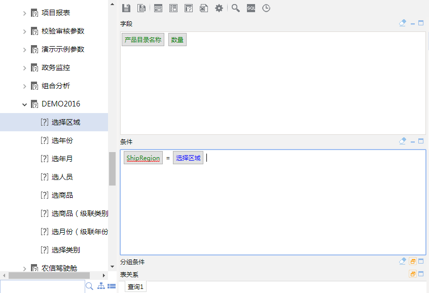Collapse the DEMO2016 tree node
The image size is (429, 293).
(25, 104)
